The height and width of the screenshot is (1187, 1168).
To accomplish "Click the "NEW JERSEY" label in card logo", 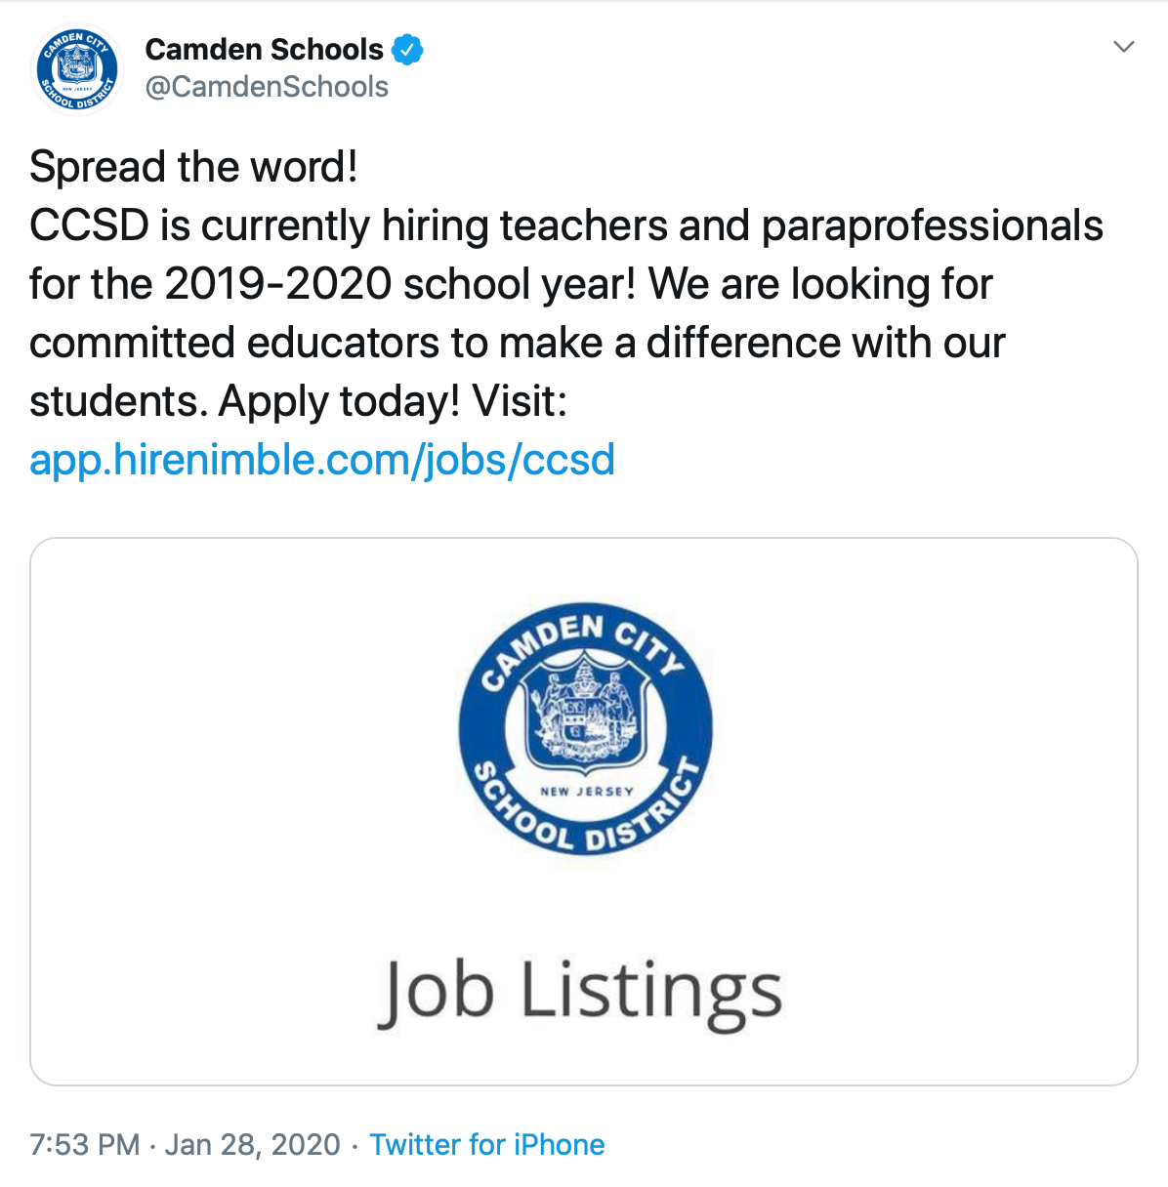I will click(x=586, y=792).
